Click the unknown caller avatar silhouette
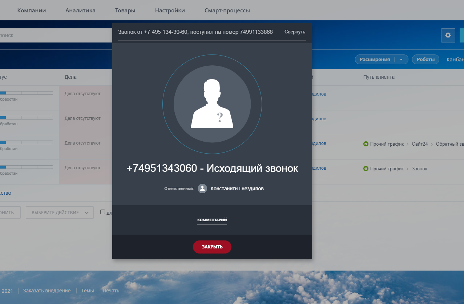464x304 pixels. pyautogui.click(x=212, y=104)
